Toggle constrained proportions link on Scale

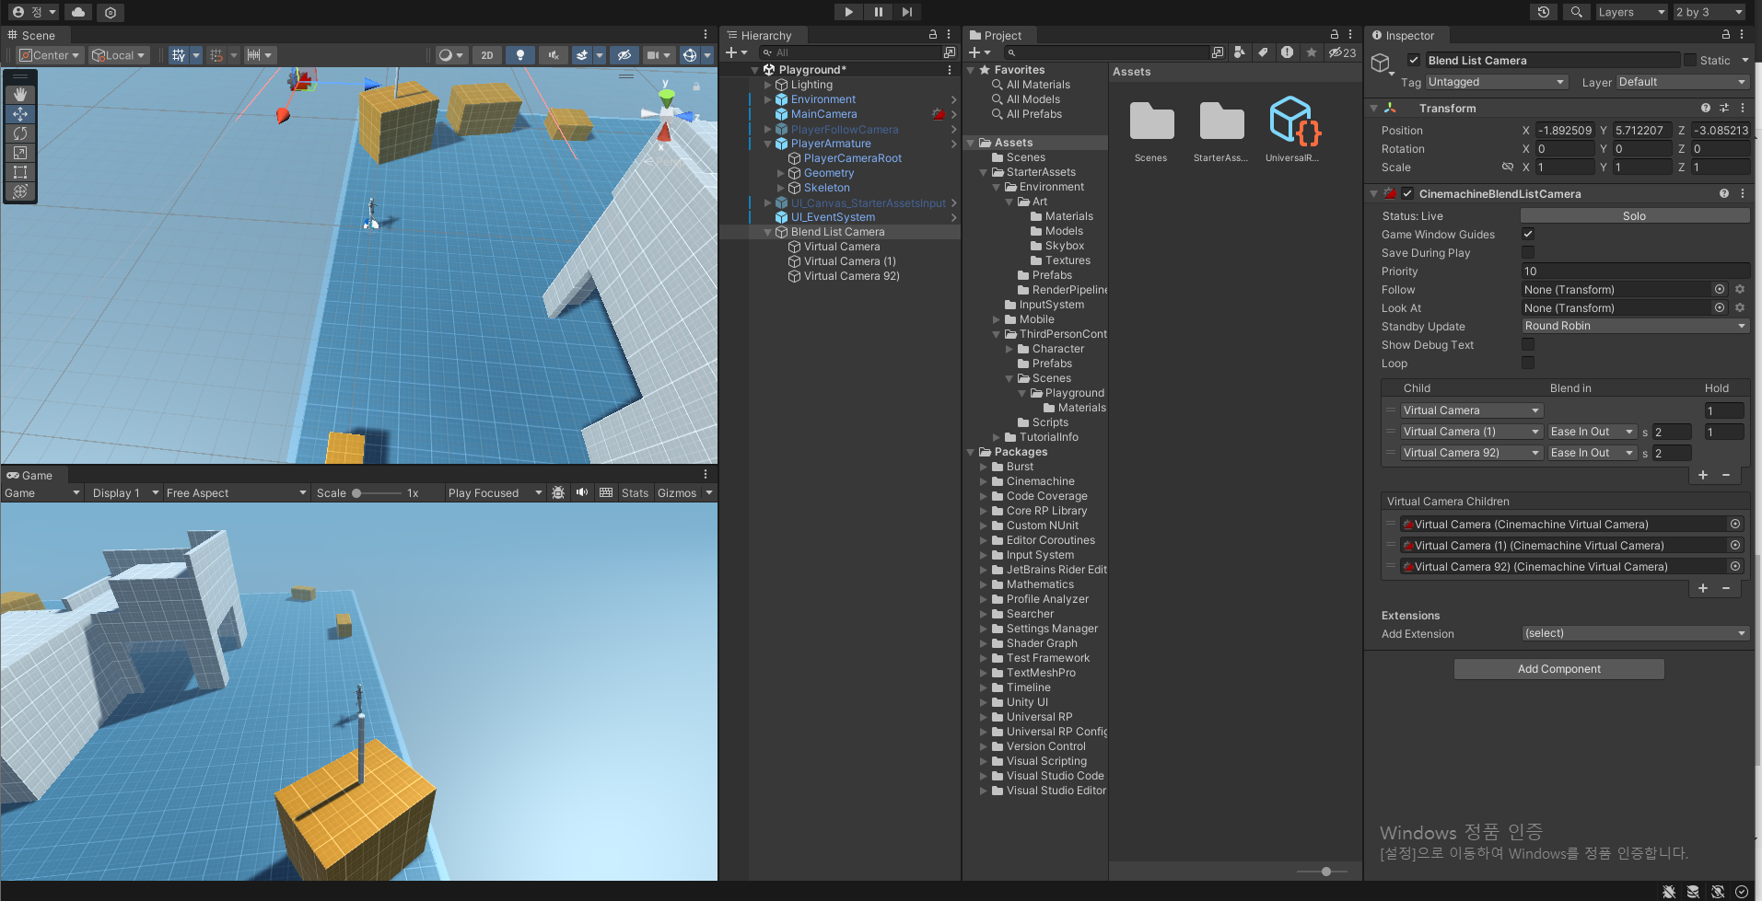(1508, 167)
